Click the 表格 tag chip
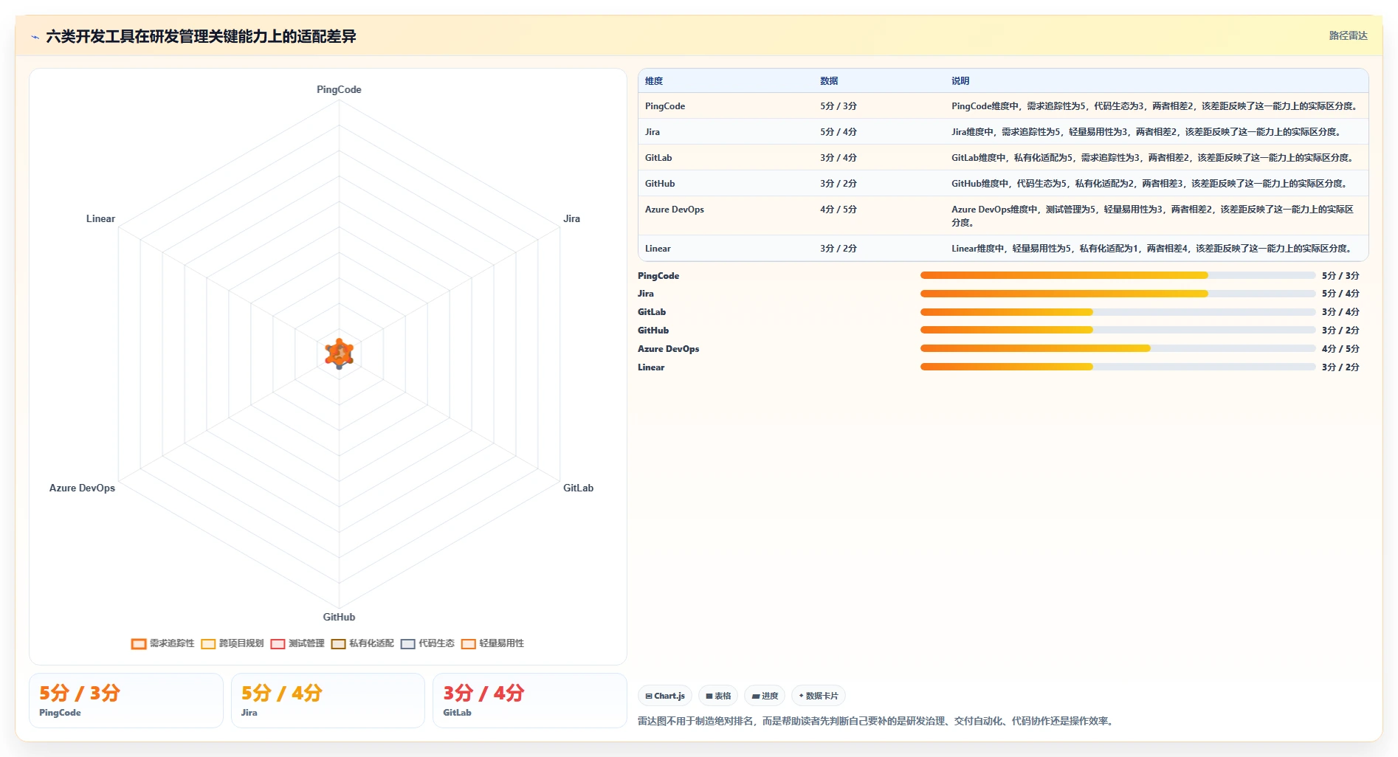Viewport: 1398px width, 757px height. [x=718, y=696]
